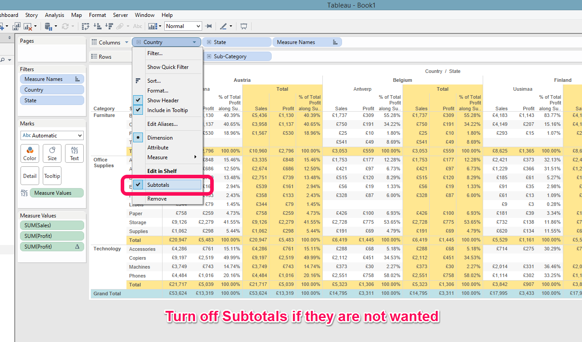Choose Sort... from context menu
Viewport: 582px width, 342px height.
click(167, 81)
